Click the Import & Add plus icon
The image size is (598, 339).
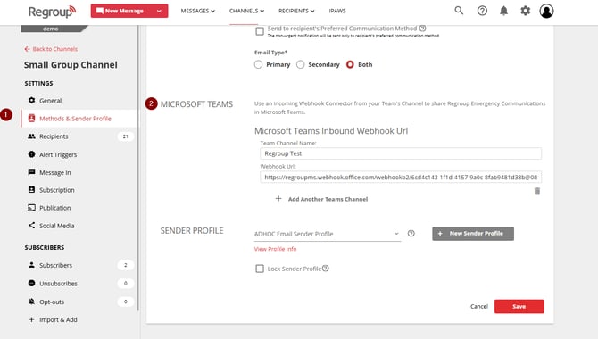point(31,319)
